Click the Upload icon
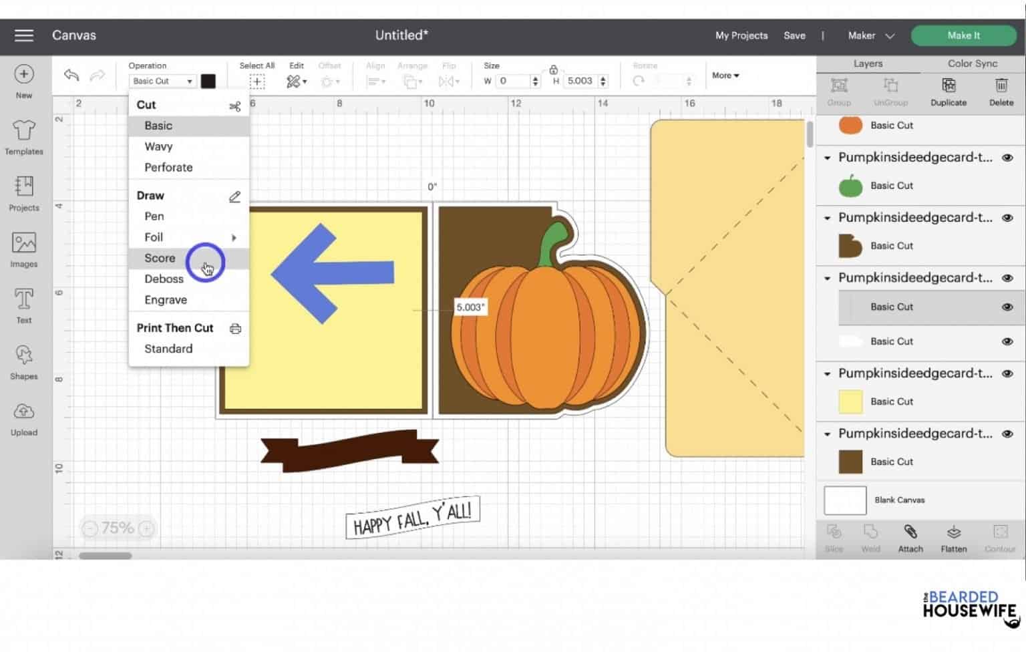 pyautogui.click(x=23, y=418)
